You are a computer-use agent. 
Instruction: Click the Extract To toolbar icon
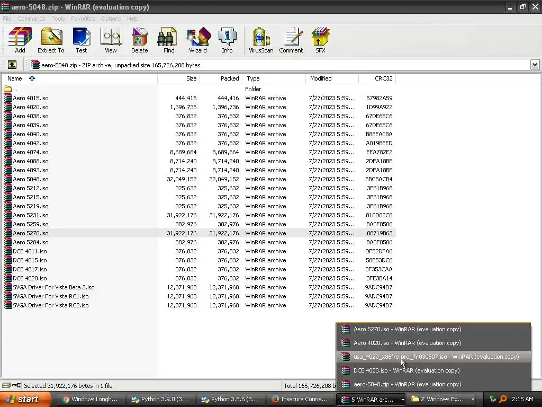coord(51,40)
